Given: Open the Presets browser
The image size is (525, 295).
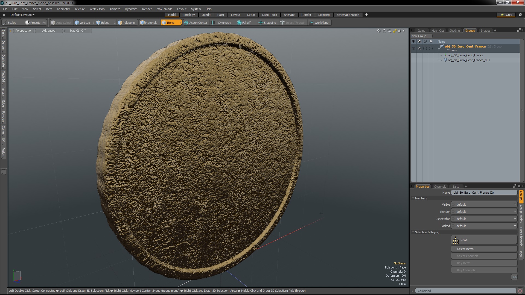Looking at the screenshot, I should 36,23.
